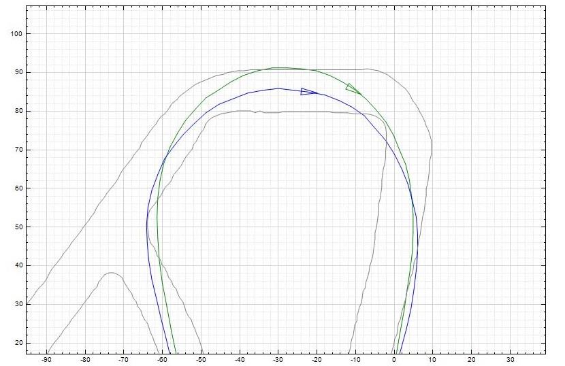This screenshot has width=565, height=366.
Task: Click x-axis label -70
Action: click(123, 360)
